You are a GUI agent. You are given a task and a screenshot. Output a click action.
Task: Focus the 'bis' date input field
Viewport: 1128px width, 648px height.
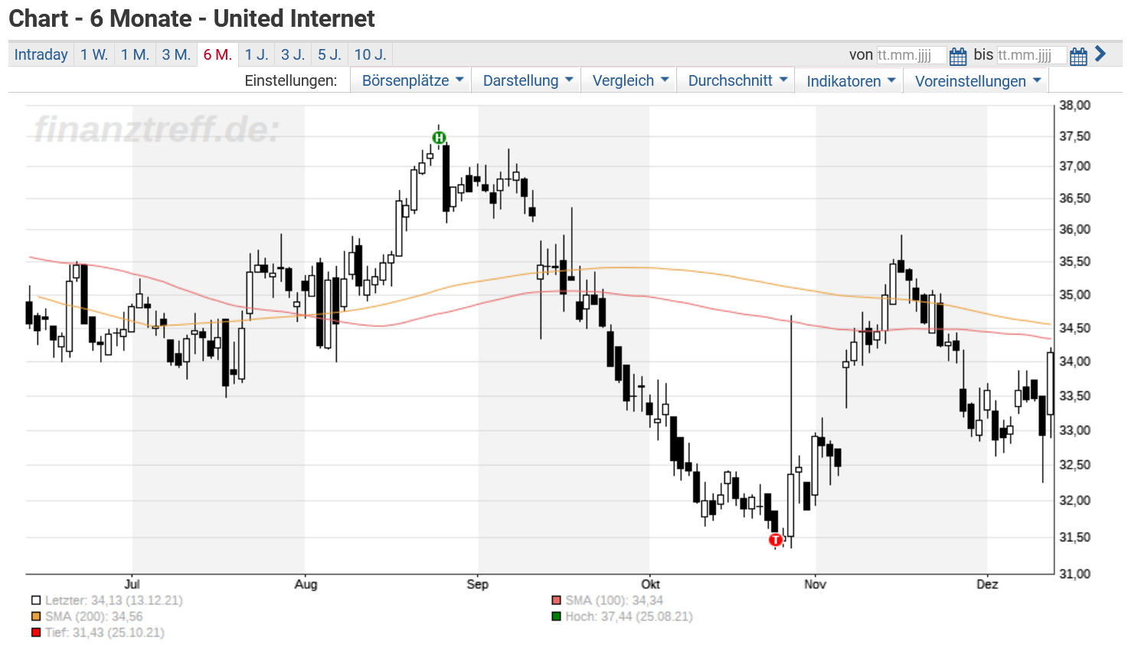click(x=1032, y=55)
